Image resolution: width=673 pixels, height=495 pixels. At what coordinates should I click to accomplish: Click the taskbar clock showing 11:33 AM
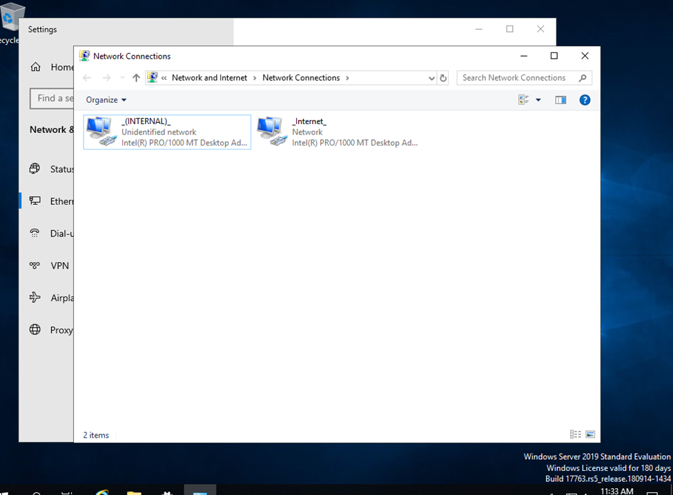(617, 491)
